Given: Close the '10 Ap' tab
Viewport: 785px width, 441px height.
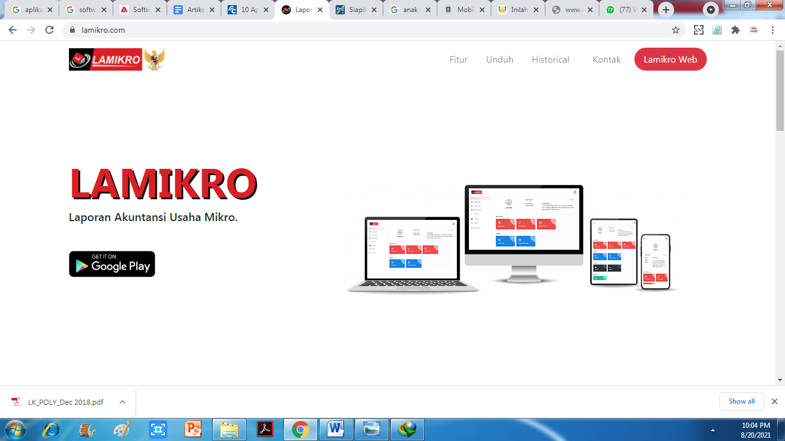Looking at the screenshot, I should (266, 10).
